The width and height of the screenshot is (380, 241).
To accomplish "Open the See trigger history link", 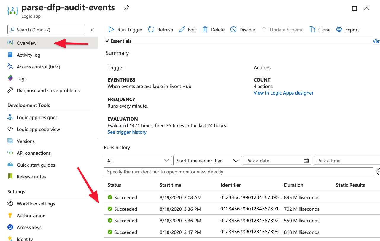I will pyautogui.click(x=127, y=132).
